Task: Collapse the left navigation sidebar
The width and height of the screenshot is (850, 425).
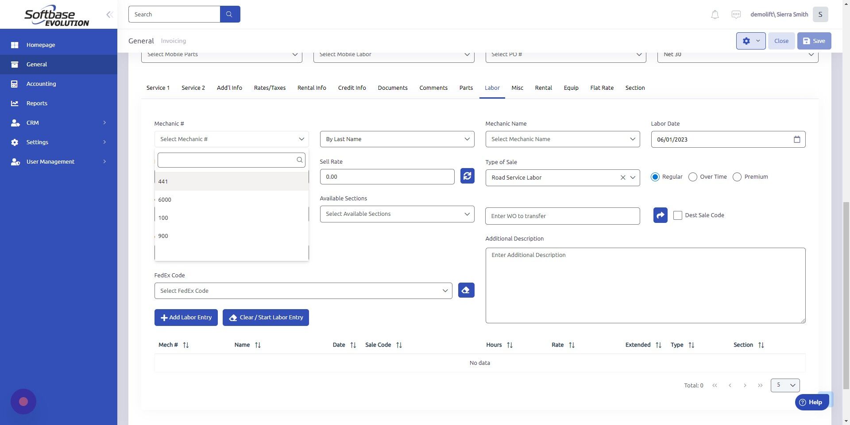Action: click(x=109, y=14)
